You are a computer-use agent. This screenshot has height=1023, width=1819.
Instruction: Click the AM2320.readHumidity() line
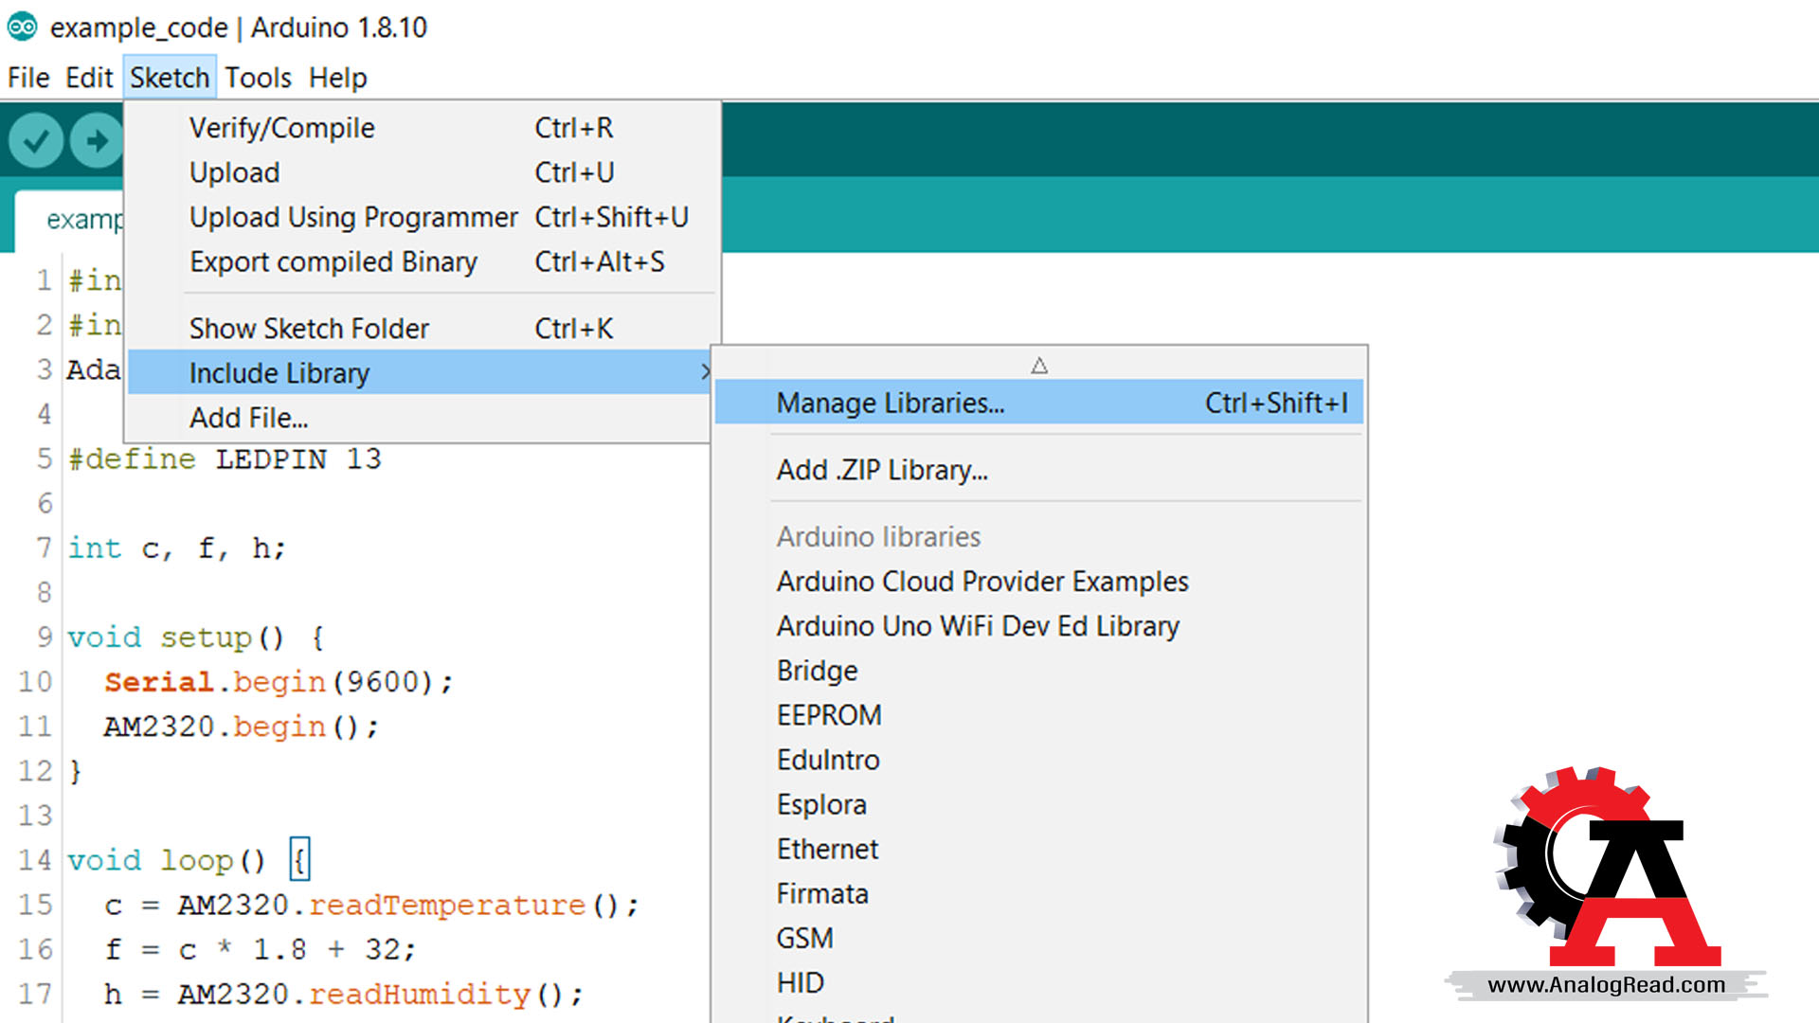click(344, 994)
